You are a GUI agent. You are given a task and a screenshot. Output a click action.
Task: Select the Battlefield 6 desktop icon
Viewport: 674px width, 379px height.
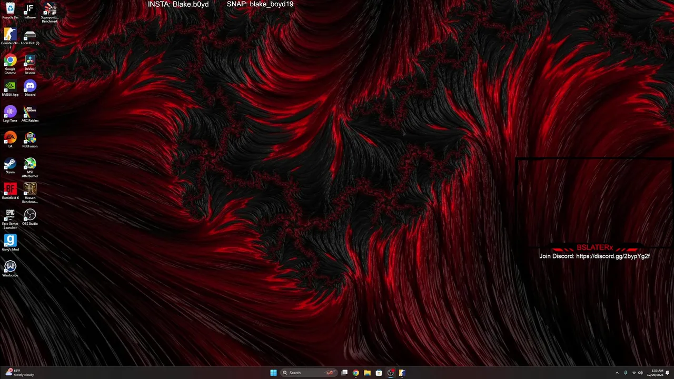click(x=10, y=191)
